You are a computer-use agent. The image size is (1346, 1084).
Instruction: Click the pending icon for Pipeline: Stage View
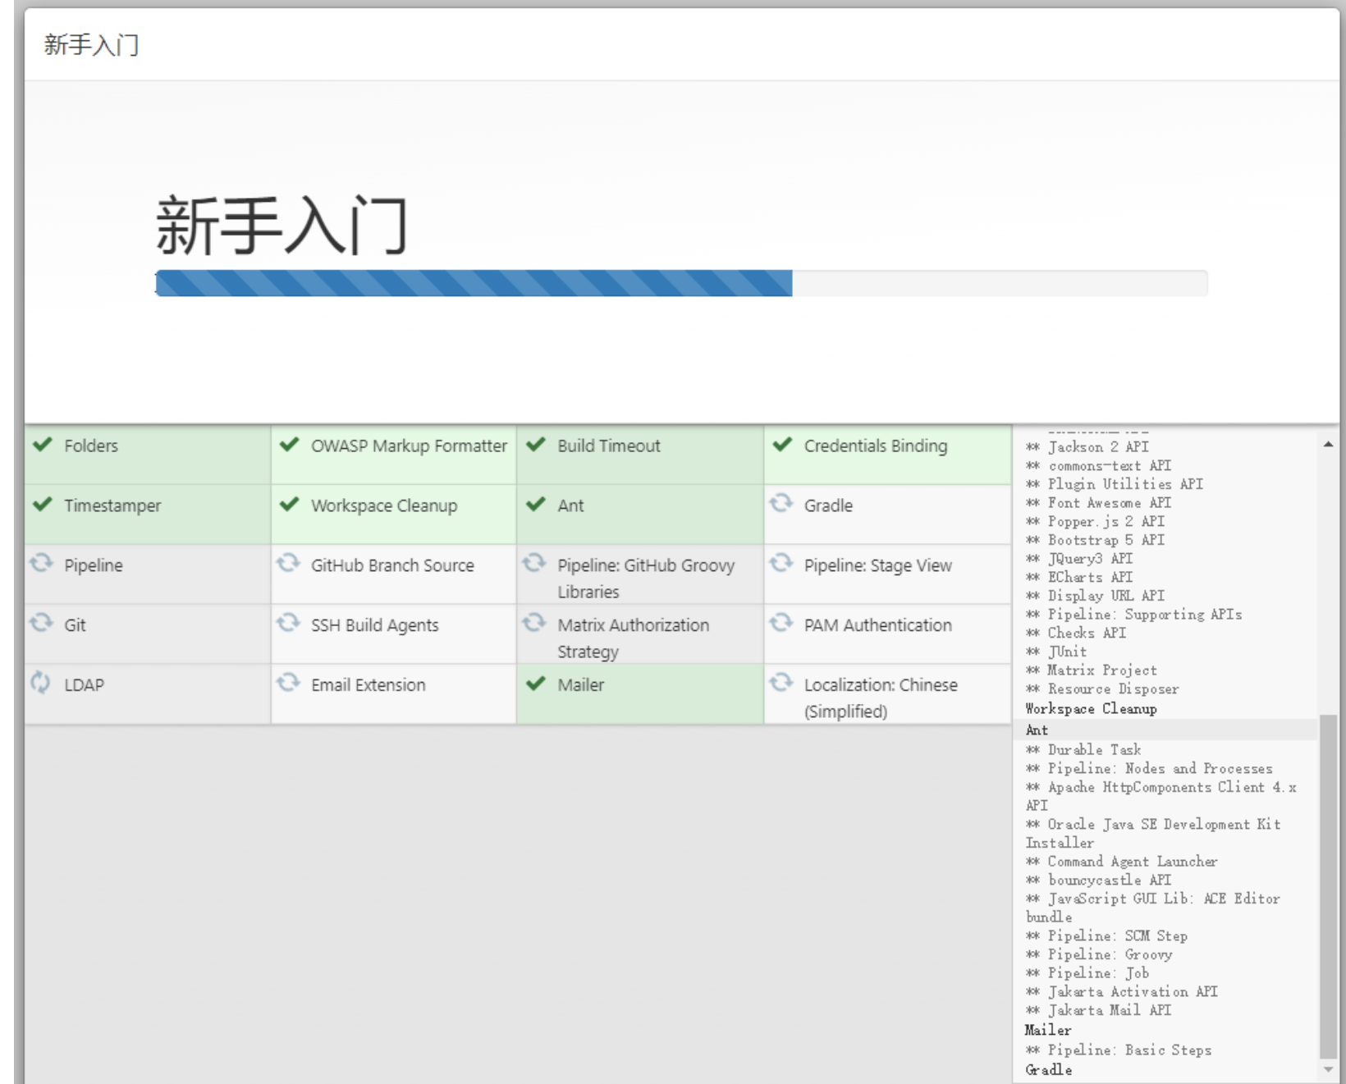tap(781, 563)
